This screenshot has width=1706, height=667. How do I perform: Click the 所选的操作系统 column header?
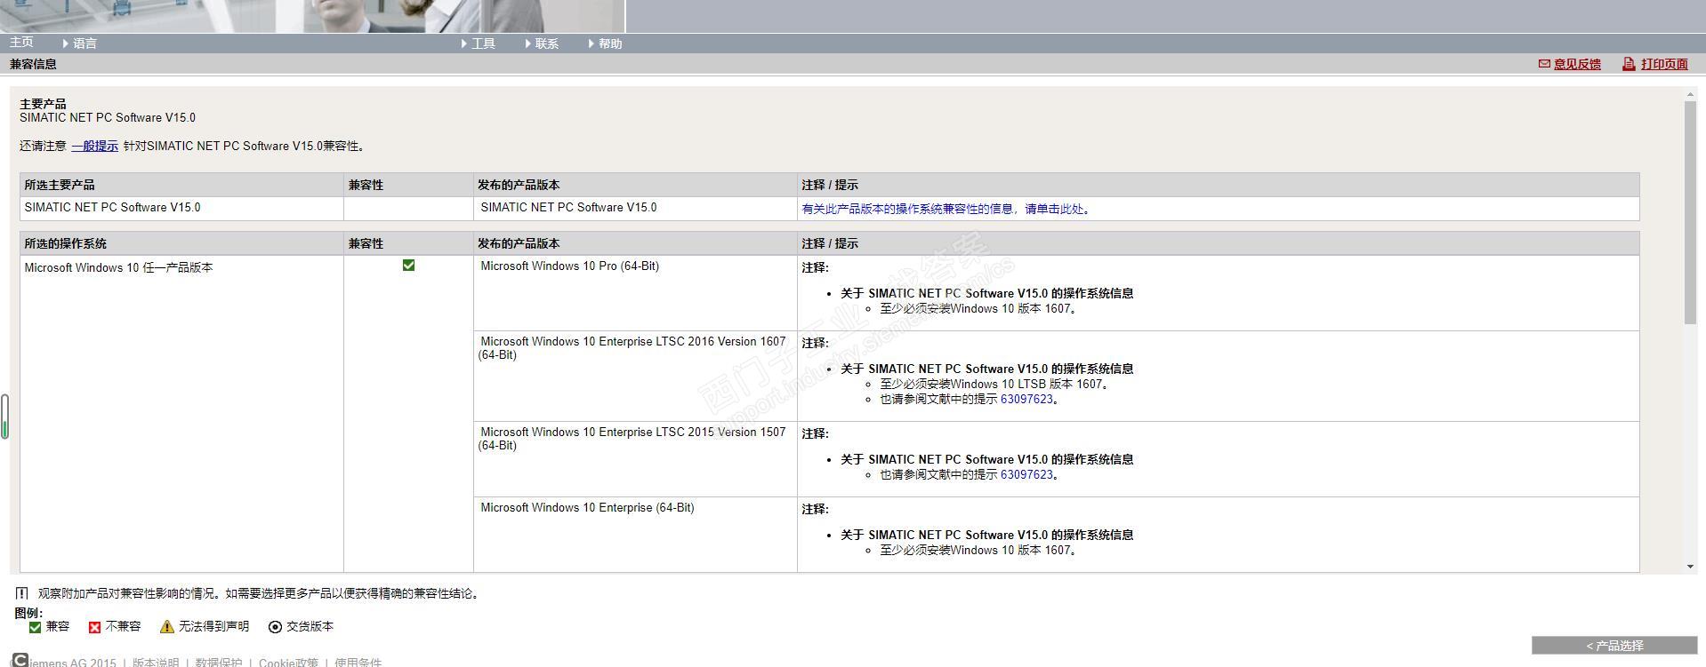tap(181, 243)
